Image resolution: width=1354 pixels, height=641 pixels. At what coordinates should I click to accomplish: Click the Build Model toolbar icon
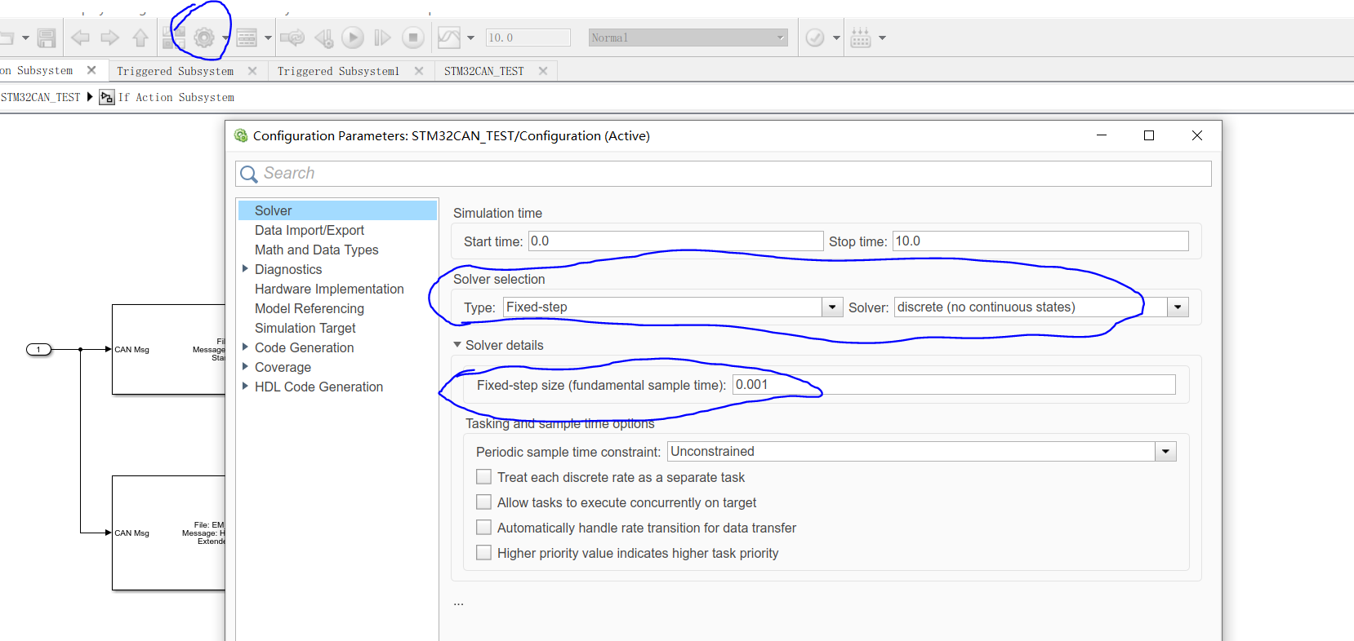pyautogui.click(x=861, y=38)
